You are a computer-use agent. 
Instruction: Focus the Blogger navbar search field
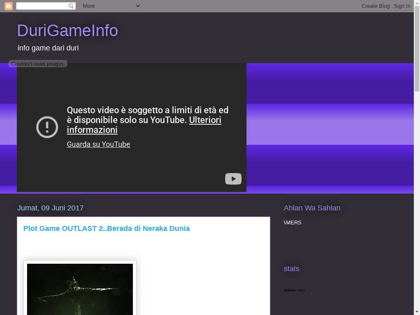tap(46, 6)
